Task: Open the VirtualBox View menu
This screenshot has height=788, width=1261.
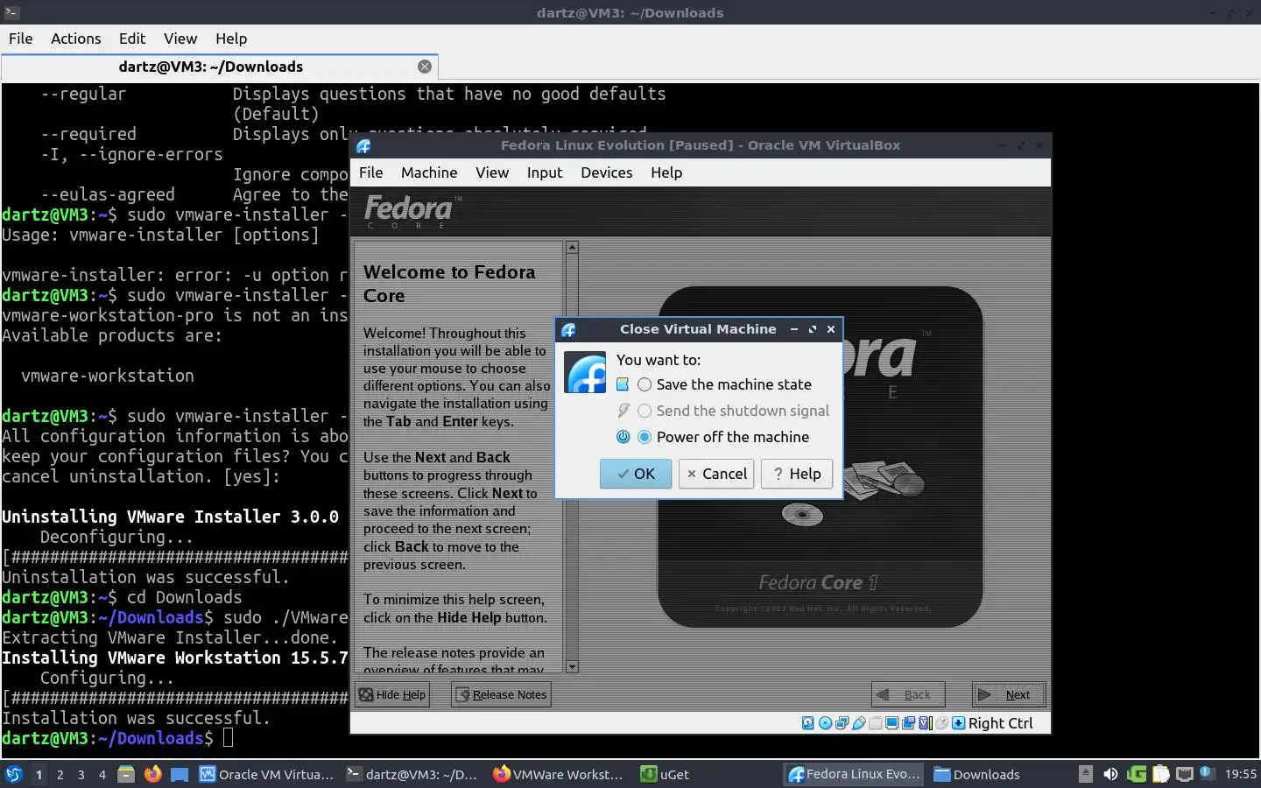Action: (492, 172)
